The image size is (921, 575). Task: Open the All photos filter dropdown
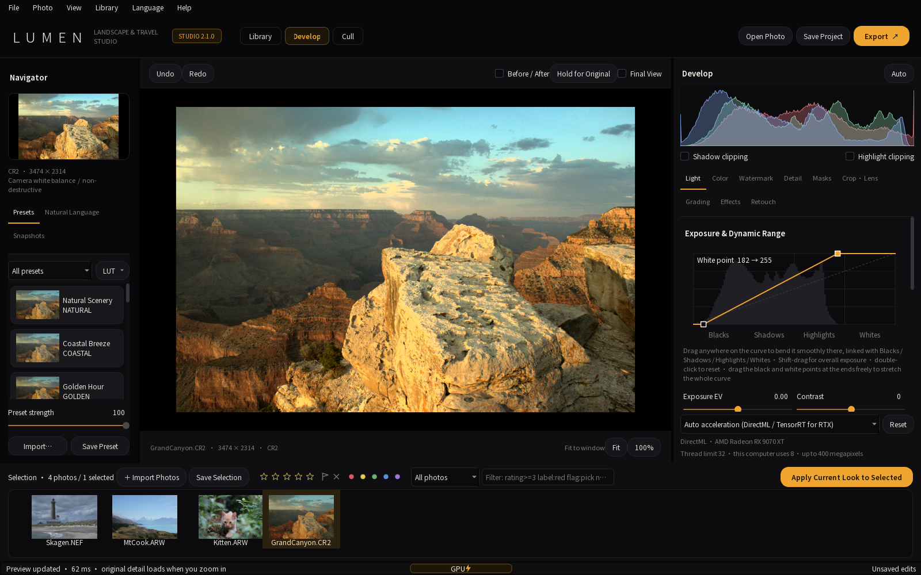click(445, 477)
